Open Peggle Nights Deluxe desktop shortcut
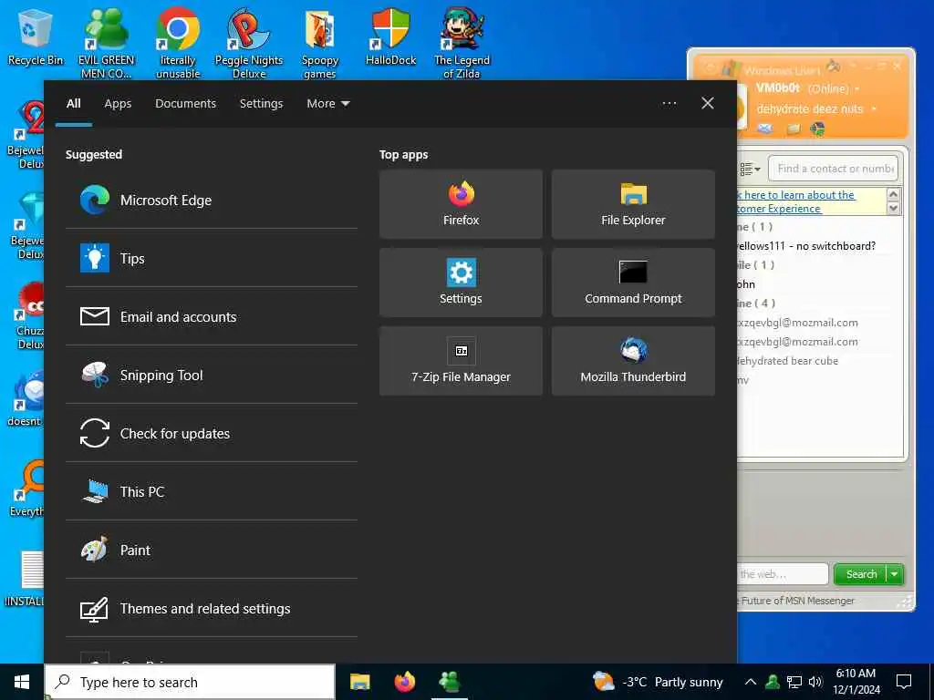Screen dimensions: 934x700 [249, 43]
